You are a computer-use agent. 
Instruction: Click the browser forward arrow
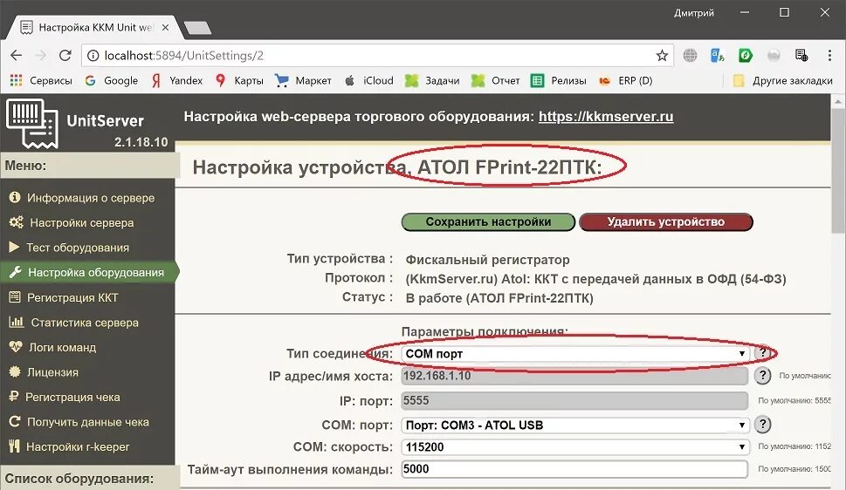[x=40, y=56]
